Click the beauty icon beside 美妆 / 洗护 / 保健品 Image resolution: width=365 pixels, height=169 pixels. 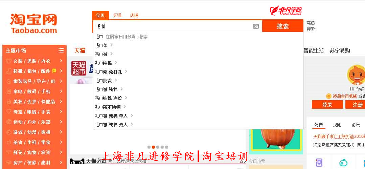[x=8, y=102]
